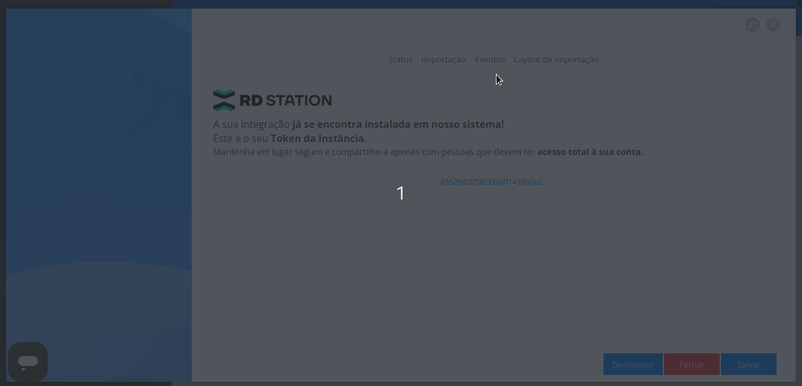Click the integration installed confirmation message
Screen dimensions: 802x386
359,124
